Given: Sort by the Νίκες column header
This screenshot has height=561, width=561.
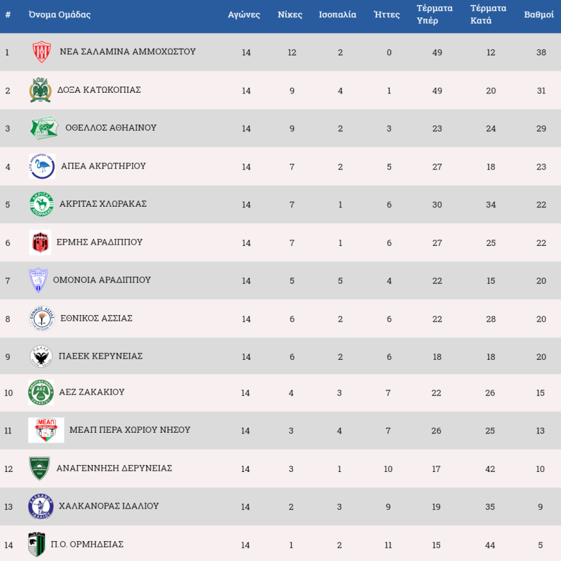Looking at the screenshot, I should (x=290, y=15).
